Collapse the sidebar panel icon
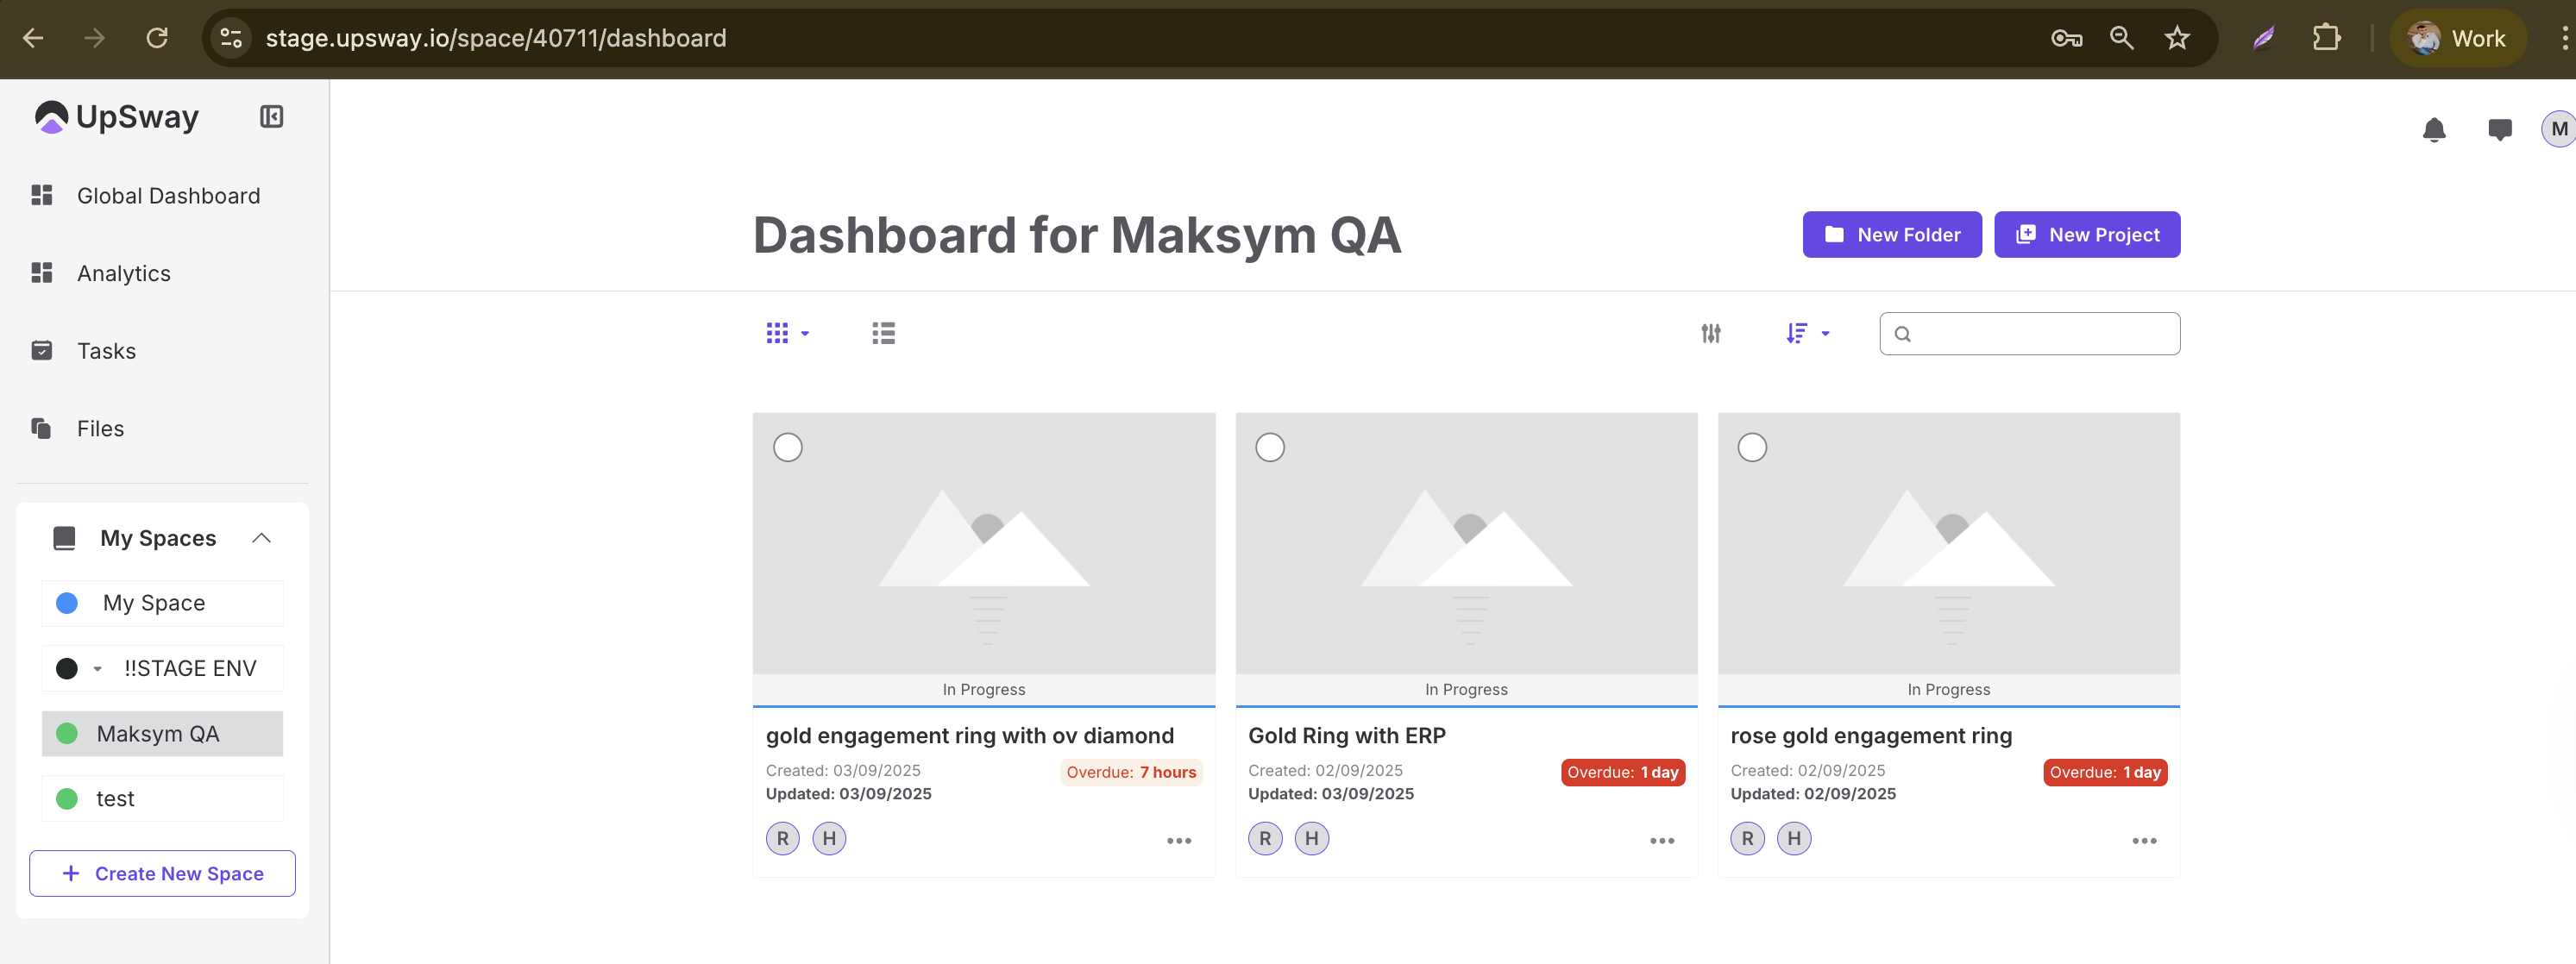 [x=271, y=117]
